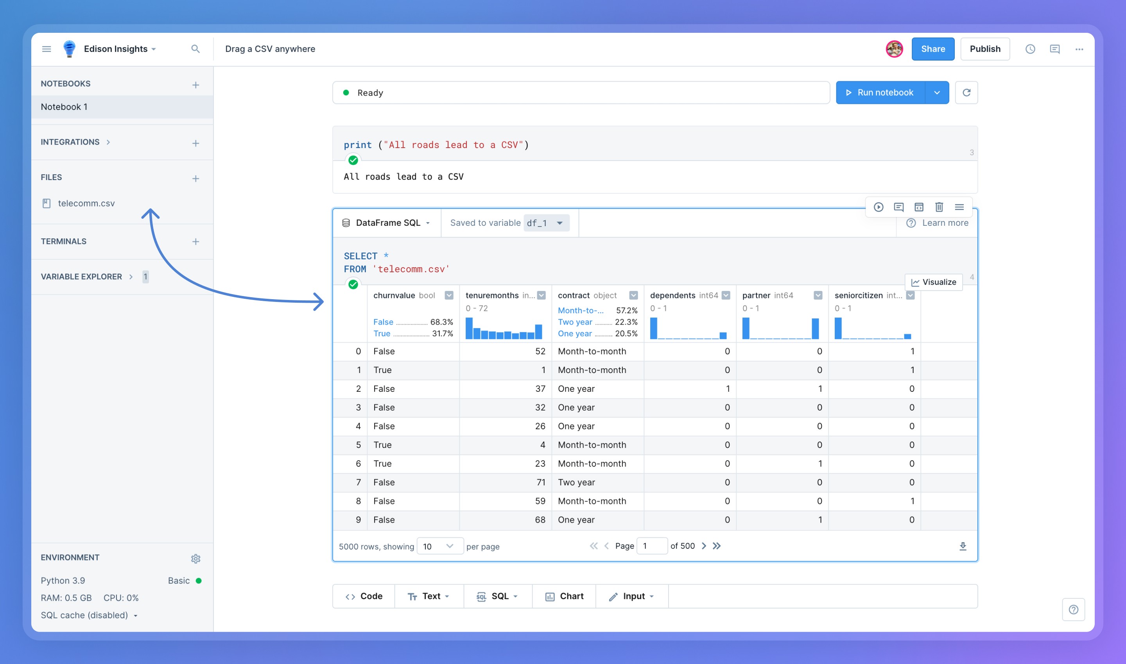Click the cell toolbar code-window icon
Screen dimensions: 1126x664
click(x=919, y=207)
